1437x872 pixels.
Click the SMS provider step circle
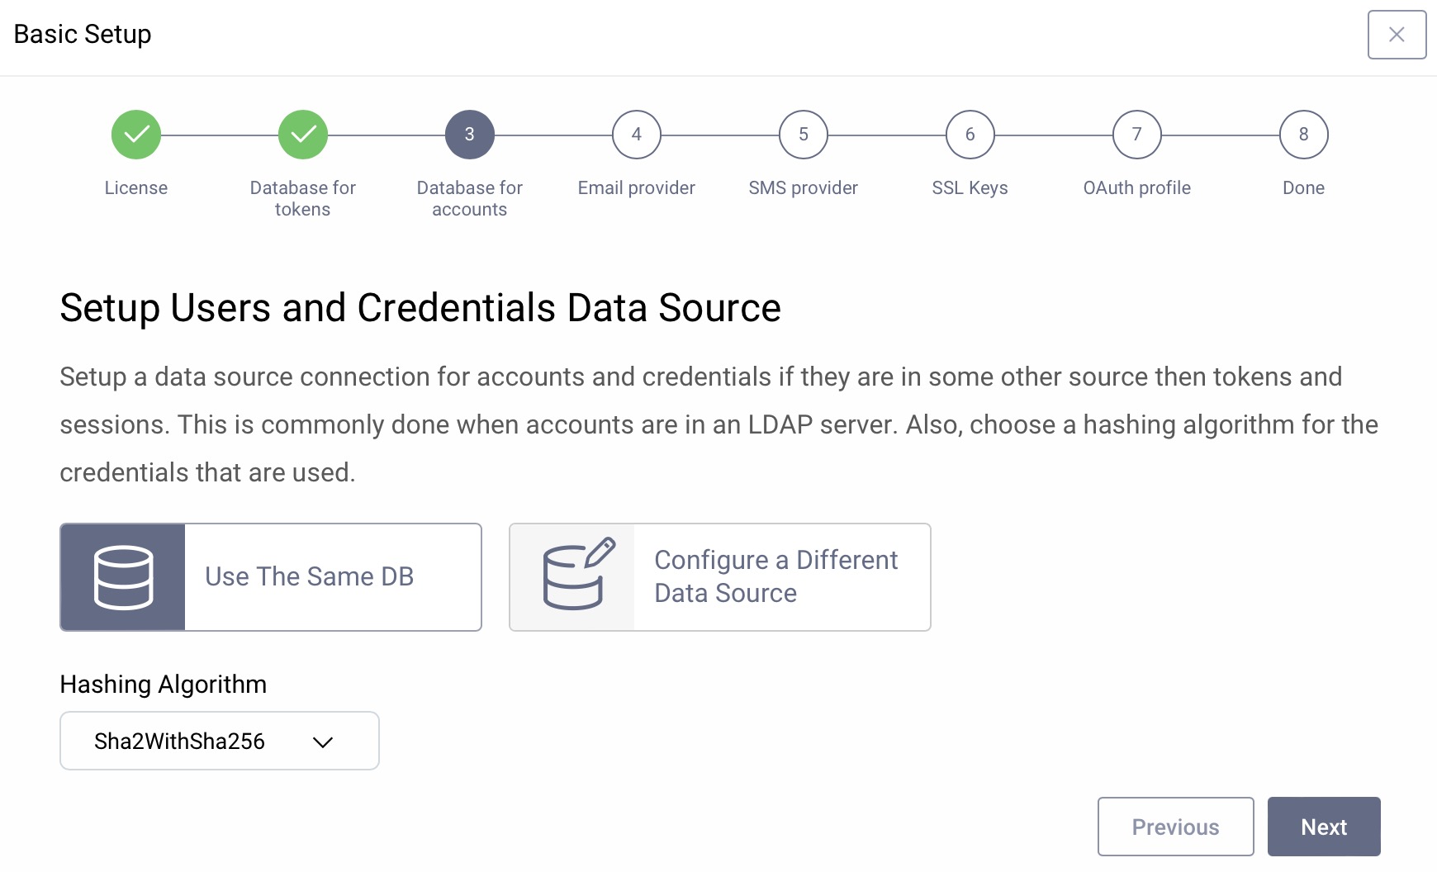802,134
